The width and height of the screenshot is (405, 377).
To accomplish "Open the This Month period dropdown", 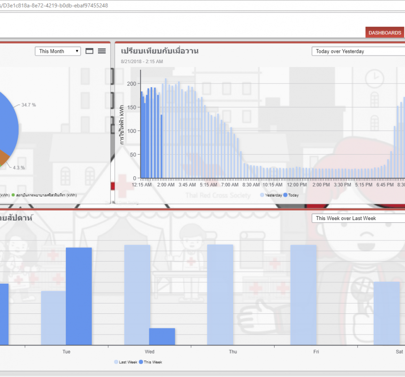I will [x=58, y=51].
